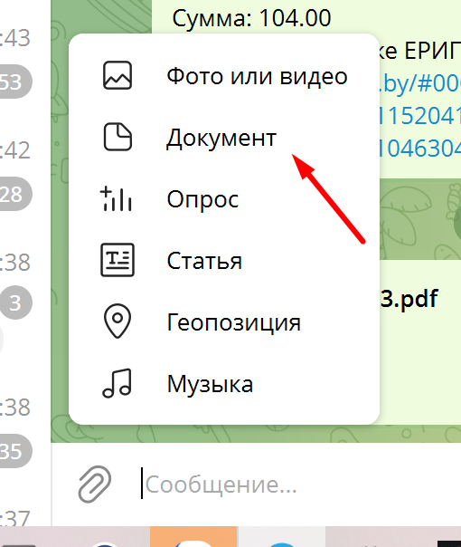The image size is (461, 547).
Task: Click the poll bar chart icon
Action: [116, 198]
